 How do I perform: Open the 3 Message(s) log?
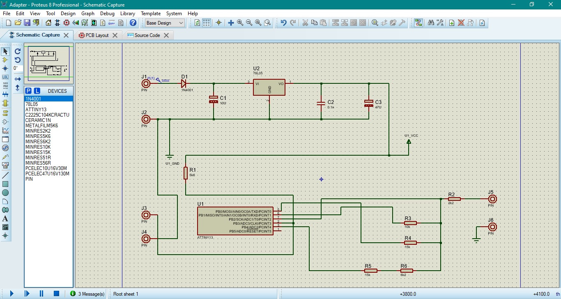(x=87, y=294)
